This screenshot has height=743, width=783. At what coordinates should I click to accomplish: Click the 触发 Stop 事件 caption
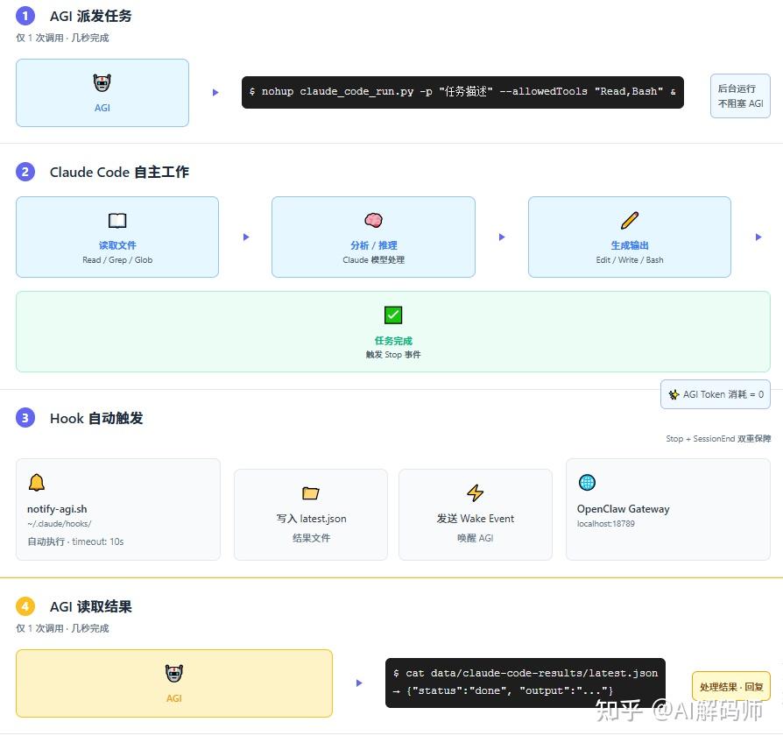click(x=393, y=354)
